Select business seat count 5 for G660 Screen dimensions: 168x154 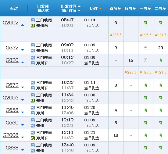[116, 123]
